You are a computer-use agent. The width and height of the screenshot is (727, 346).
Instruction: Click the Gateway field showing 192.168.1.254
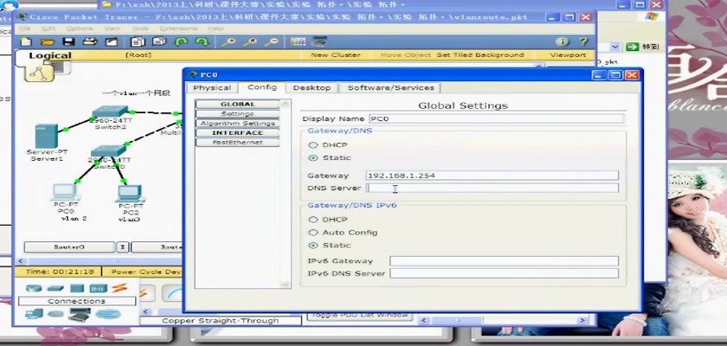pos(492,176)
